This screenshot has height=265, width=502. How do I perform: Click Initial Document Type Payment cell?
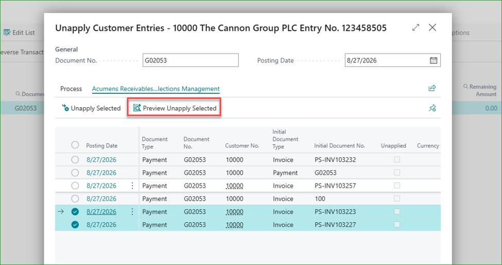(285, 173)
